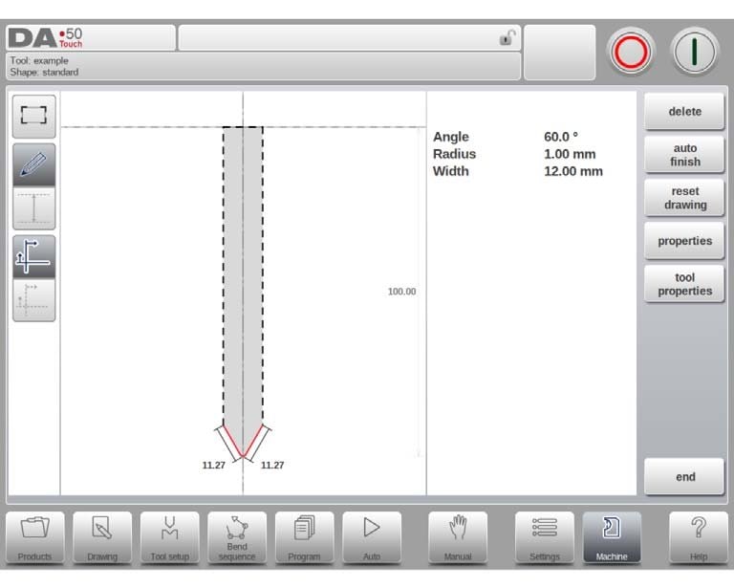The image size is (734, 588).
Task: Select the dashed axis input mode icon
Action: [33, 299]
